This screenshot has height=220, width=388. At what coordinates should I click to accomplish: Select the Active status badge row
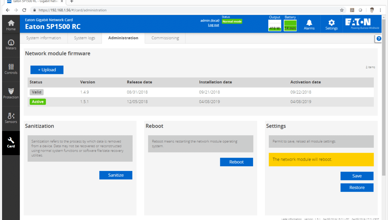tap(37, 102)
